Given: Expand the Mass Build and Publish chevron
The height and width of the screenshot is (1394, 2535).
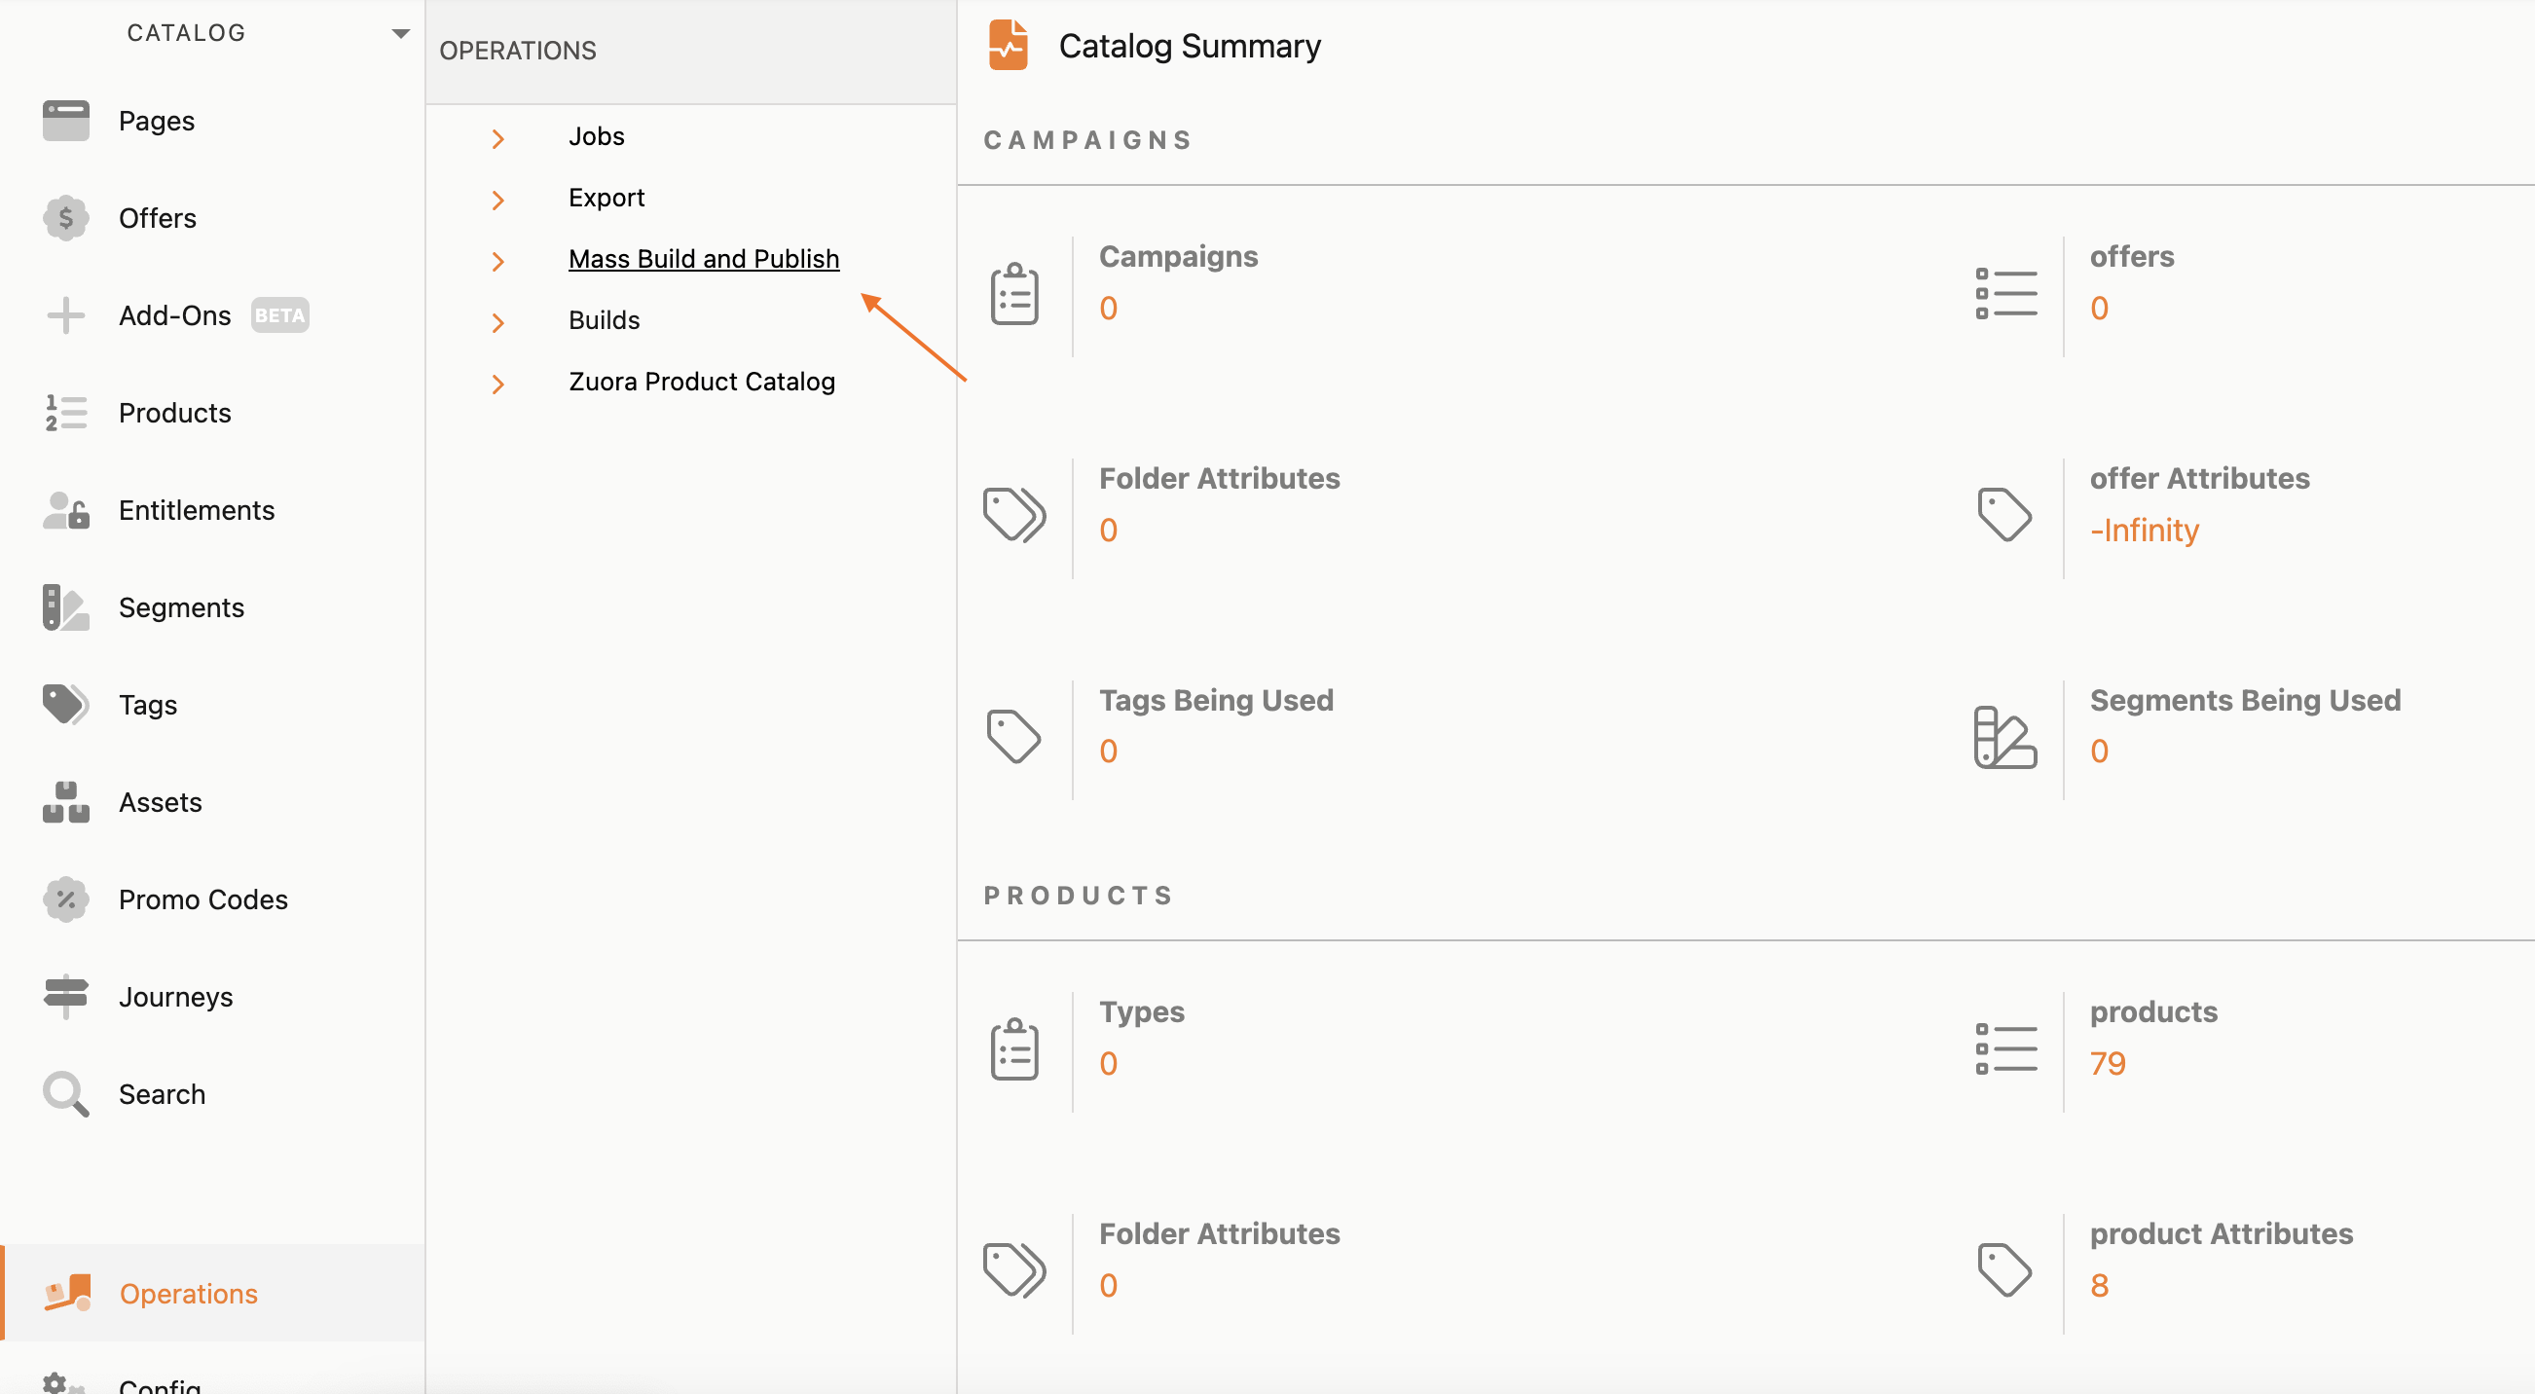Looking at the screenshot, I should tap(498, 261).
